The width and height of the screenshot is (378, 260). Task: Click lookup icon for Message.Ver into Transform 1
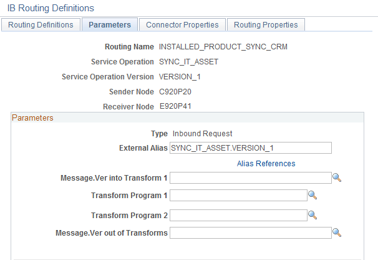[x=337, y=178]
